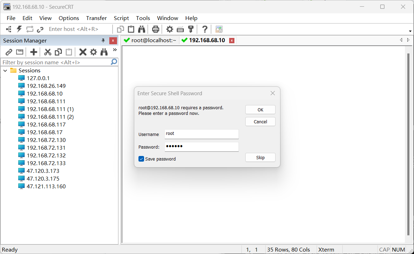
Task: Click the Print toolbar icon
Action: pyautogui.click(x=155, y=29)
